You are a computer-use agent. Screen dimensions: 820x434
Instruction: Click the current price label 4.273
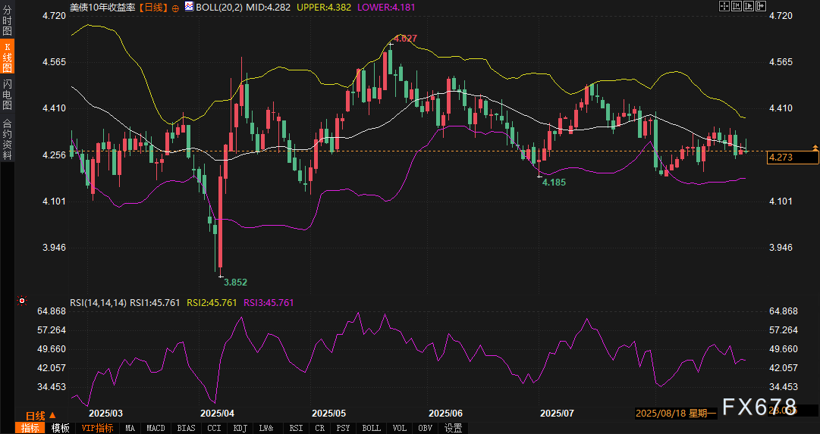coord(793,158)
